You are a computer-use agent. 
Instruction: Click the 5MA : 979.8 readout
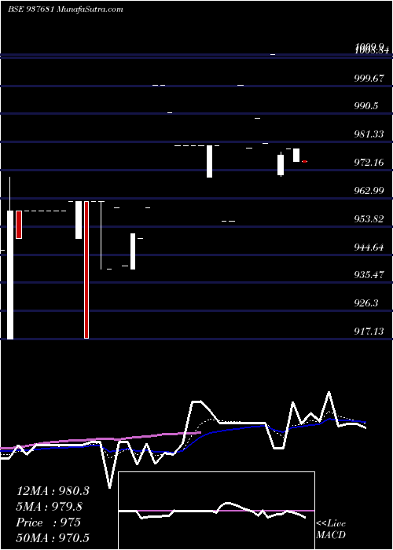pos(50,507)
